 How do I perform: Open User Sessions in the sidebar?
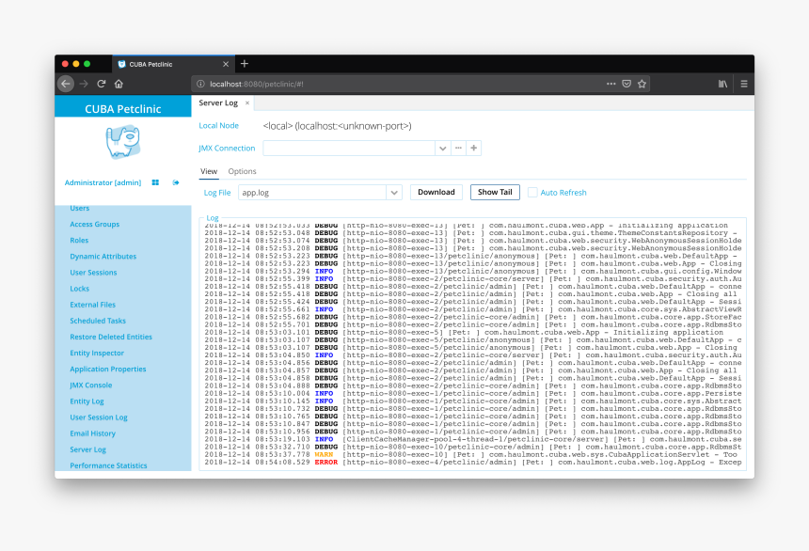coord(93,273)
